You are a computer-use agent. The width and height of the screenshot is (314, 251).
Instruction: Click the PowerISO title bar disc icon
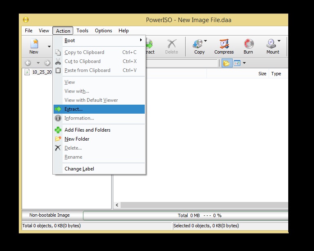tap(26, 20)
